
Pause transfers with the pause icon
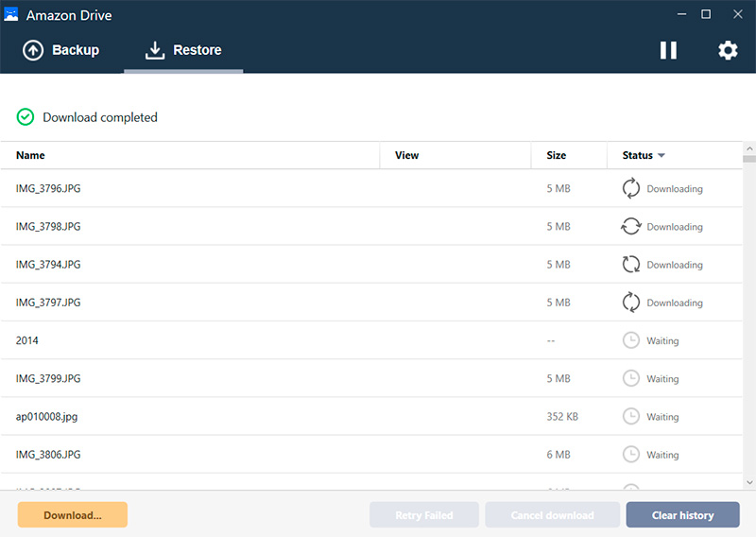tap(668, 51)
